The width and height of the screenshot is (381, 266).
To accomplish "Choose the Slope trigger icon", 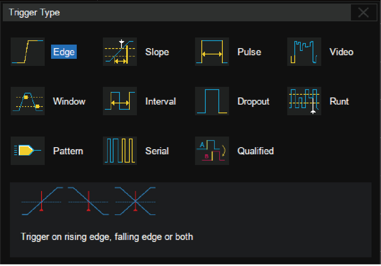I will pyautogui.click(x=119, y=52).
